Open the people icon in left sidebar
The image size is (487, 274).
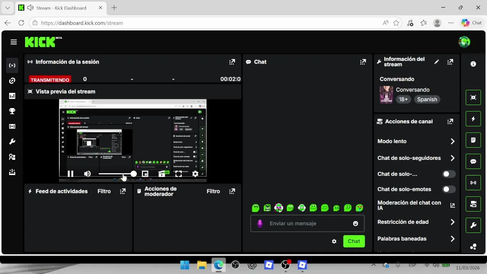pos(12,157)
